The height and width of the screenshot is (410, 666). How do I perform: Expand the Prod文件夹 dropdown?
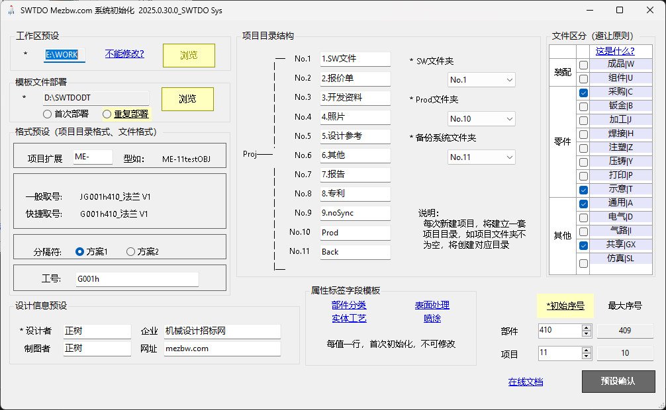coord(481,119)
